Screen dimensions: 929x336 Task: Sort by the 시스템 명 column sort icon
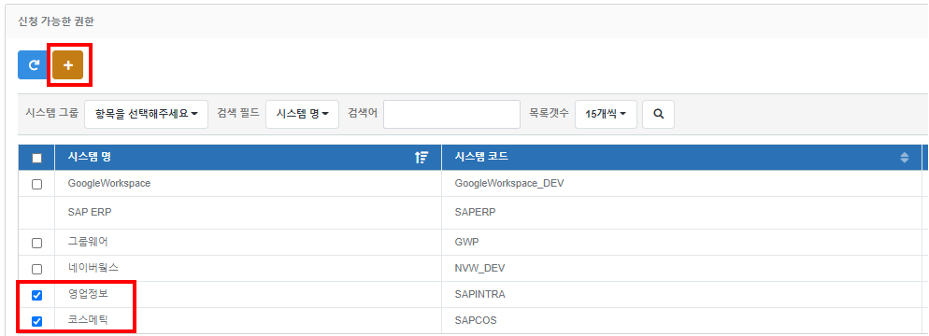click(422, 158)
